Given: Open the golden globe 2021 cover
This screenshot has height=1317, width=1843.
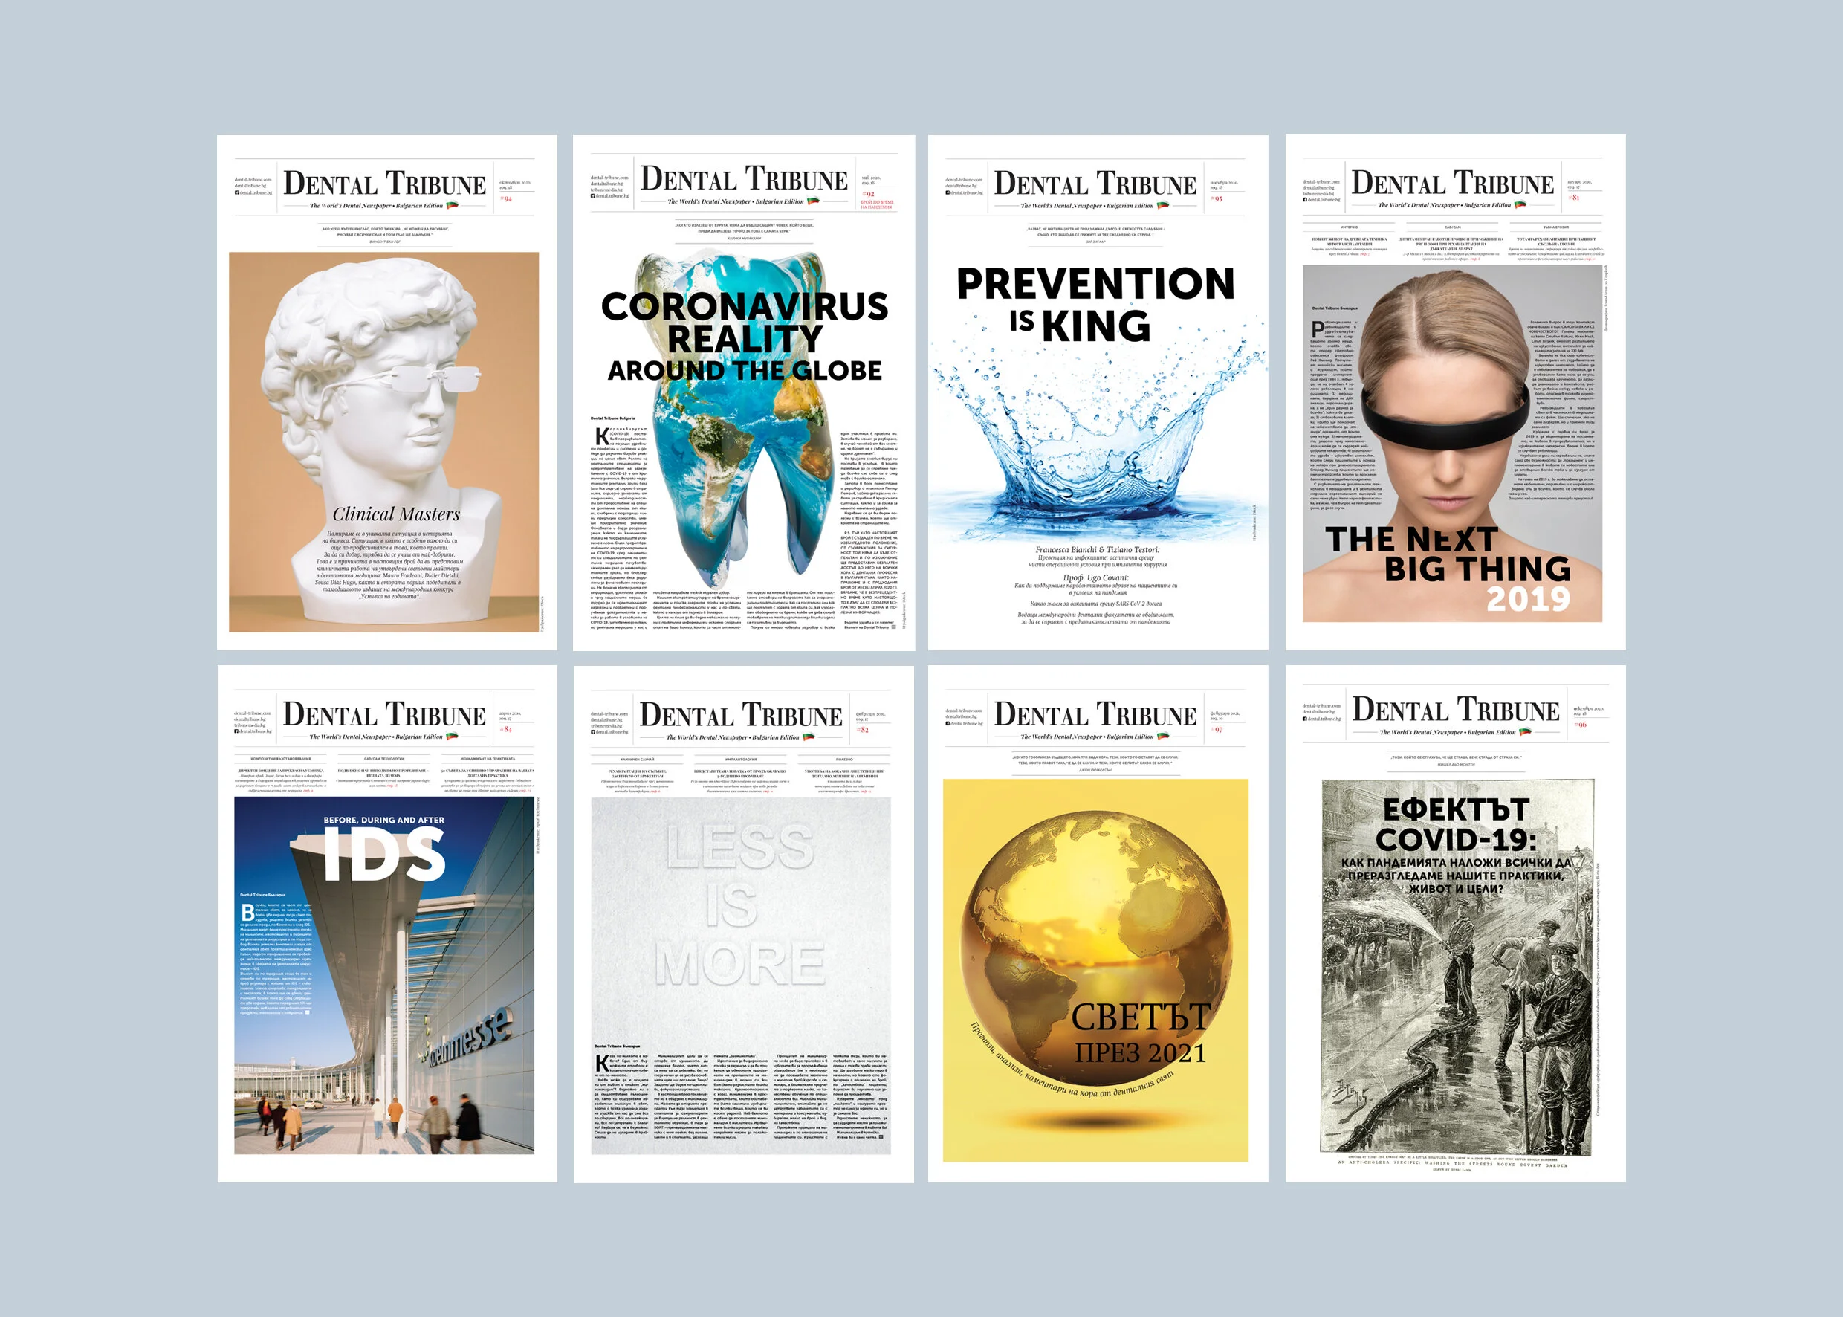Looking at the screenshot, I should pyautogui.click(x=1098, y=924).
